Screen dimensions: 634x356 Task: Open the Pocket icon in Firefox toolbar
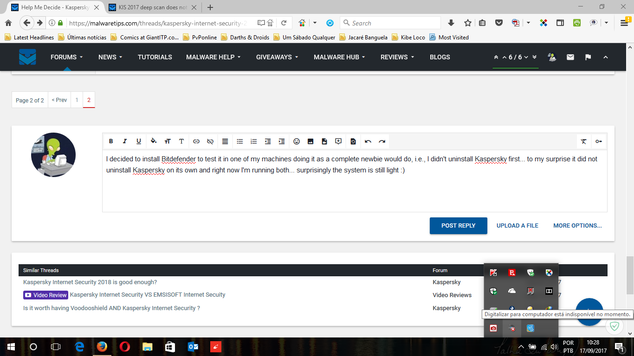click(499, 23)
